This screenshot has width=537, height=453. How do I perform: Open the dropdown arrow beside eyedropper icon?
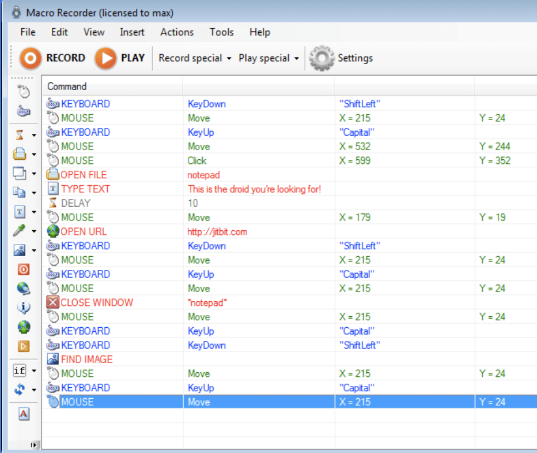coord(34,231)
